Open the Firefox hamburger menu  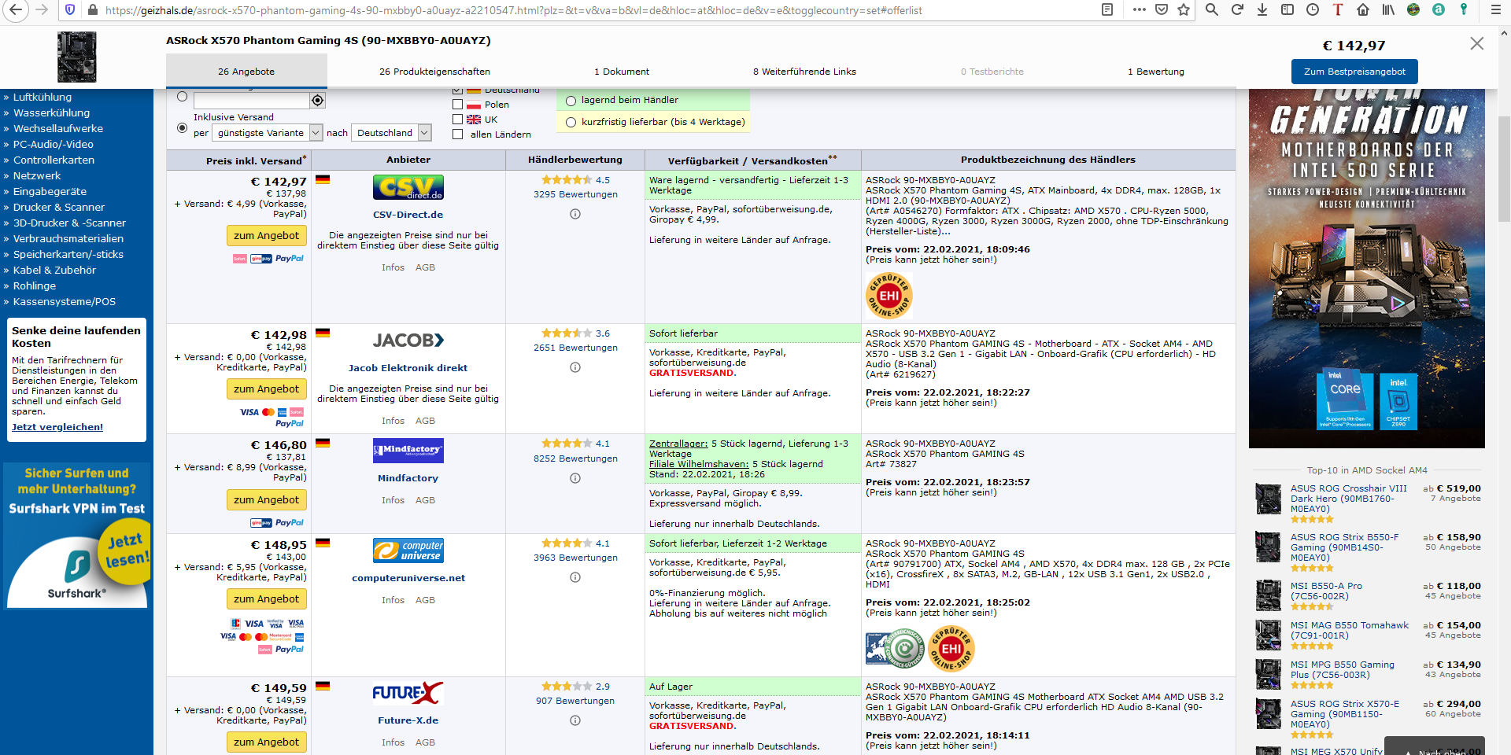[1496, 10]
